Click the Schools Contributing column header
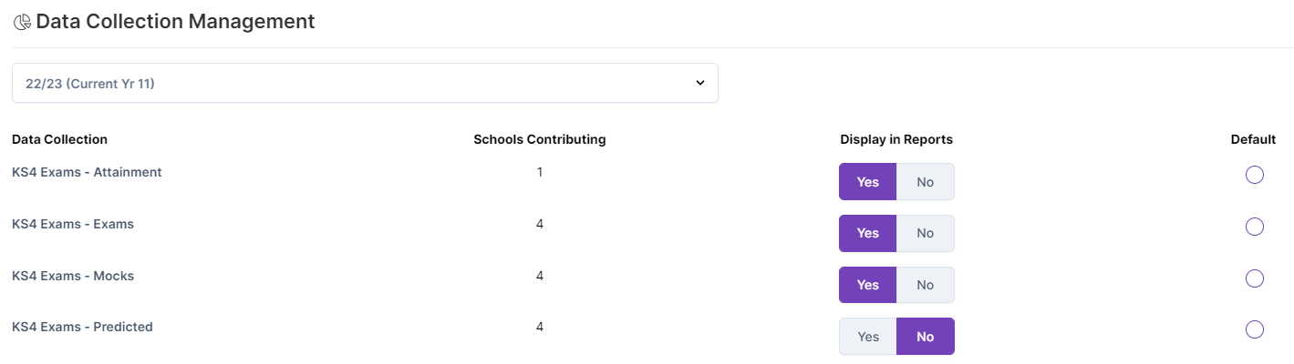The width and height of the screenshot is (1294, 364). click(x=540, y=139)
